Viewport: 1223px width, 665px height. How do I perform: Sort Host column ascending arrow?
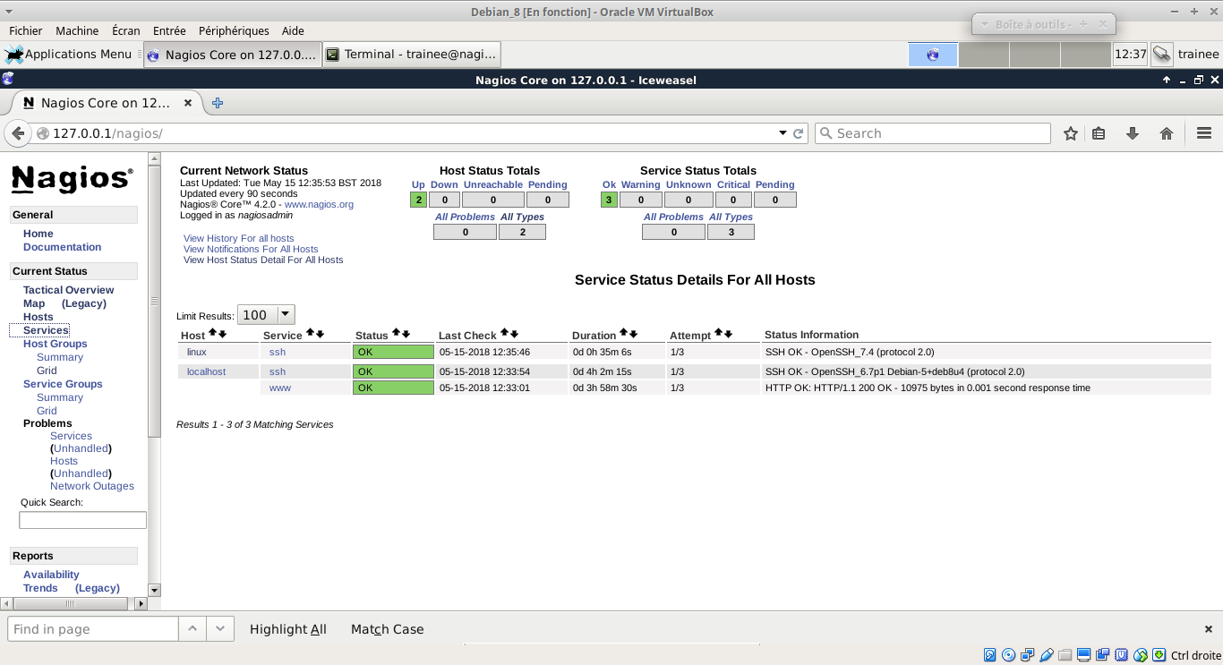[213, 334]
